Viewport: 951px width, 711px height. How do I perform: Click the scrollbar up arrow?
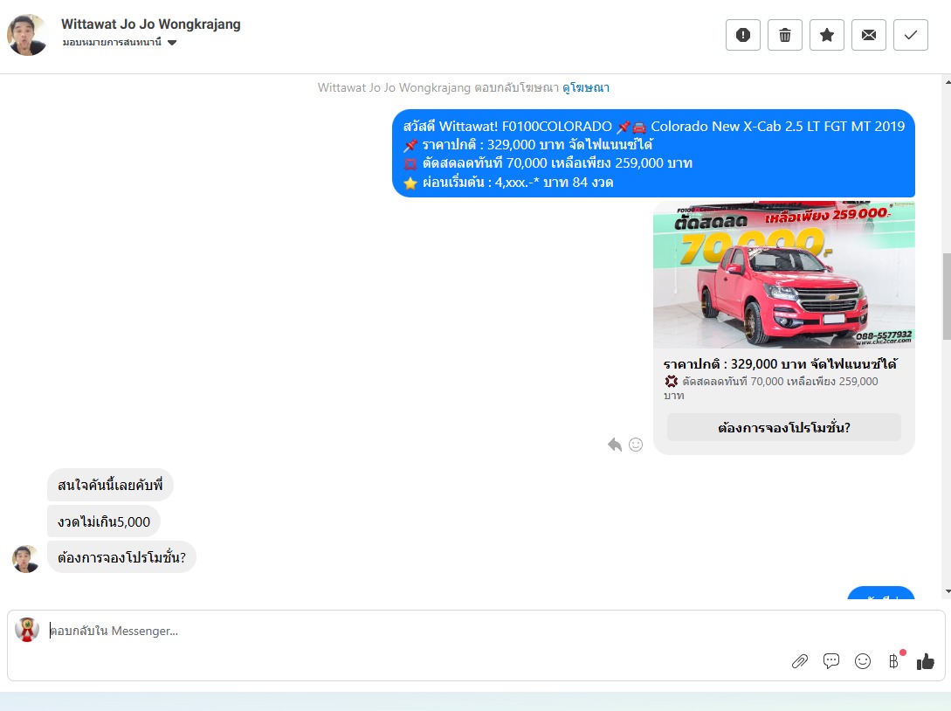tap(948, 81)
